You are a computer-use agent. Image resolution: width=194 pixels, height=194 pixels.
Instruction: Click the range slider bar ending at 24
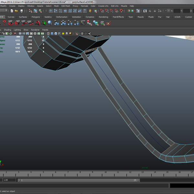[x=79, y=180]
